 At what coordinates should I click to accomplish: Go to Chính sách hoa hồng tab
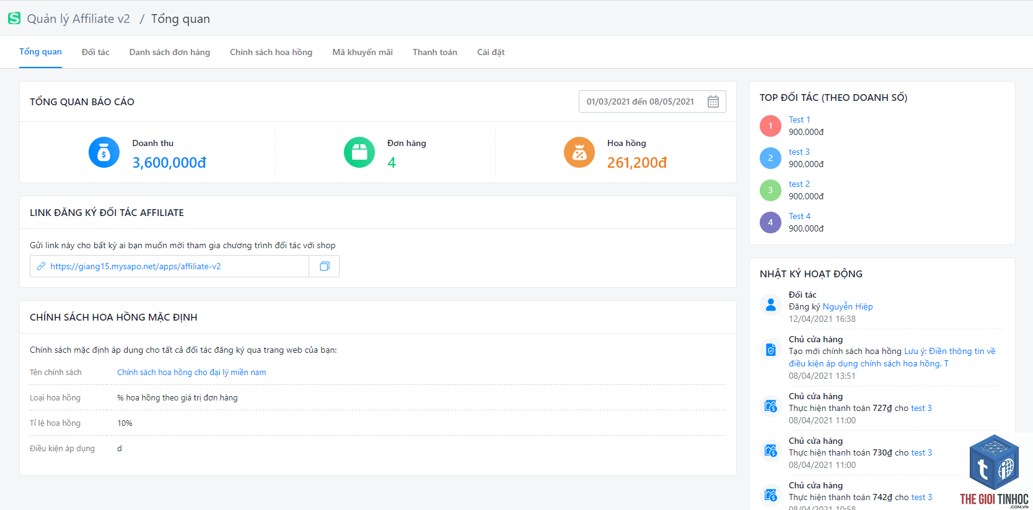coord(271,52)
